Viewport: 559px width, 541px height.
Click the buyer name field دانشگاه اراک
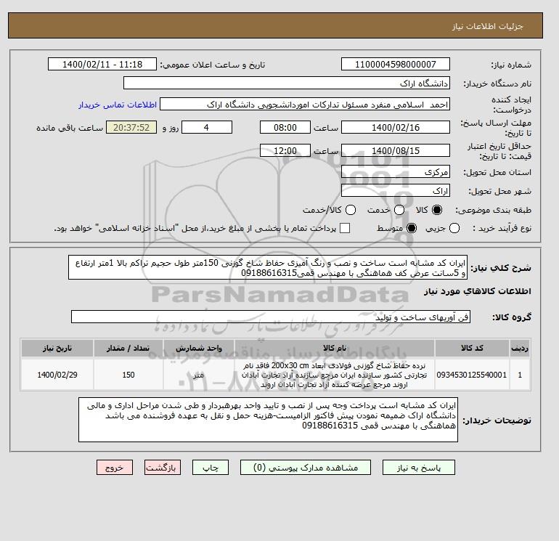coord(287,83)
